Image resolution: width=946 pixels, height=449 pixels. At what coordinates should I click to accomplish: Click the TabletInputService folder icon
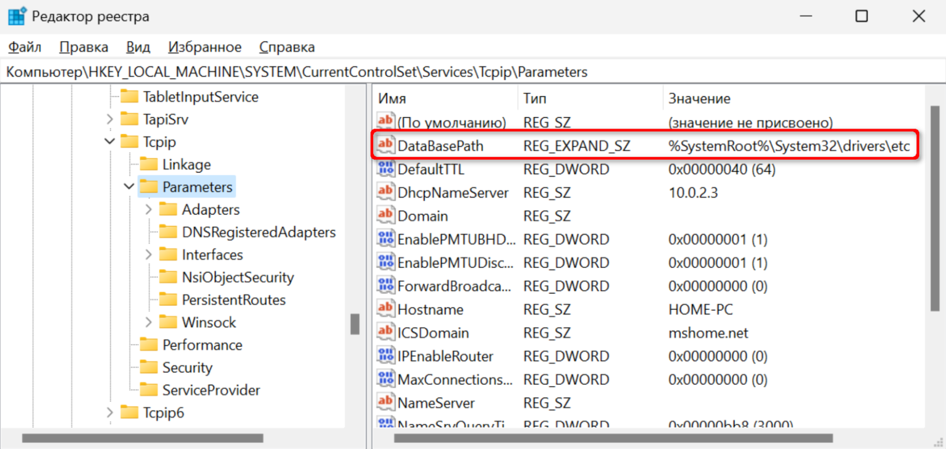click(129, 96)
